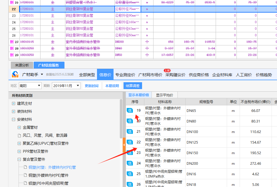This screenshot has height=187, width=277.
Task: Expand the 金属管材 node
Action: pyautogui.click(x=19, y=127)
